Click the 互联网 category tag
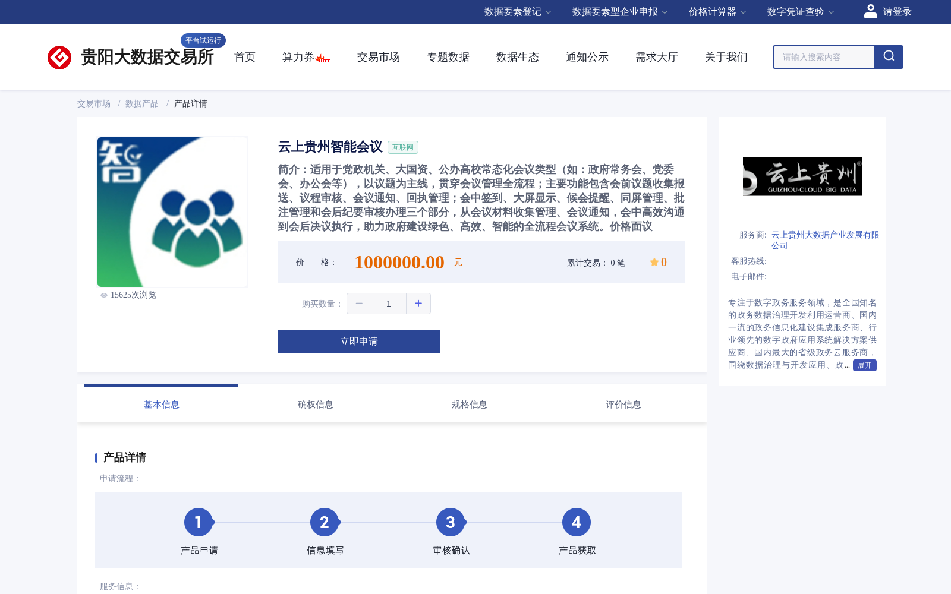The width and height of the screenshot is (951, 594). tap(403, 147)
